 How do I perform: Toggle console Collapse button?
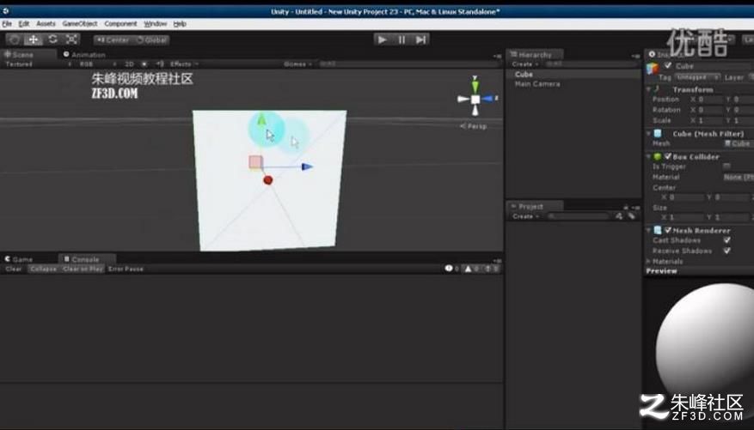43,269
